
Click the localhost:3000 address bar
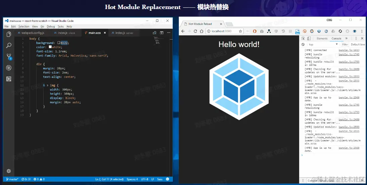224,31
